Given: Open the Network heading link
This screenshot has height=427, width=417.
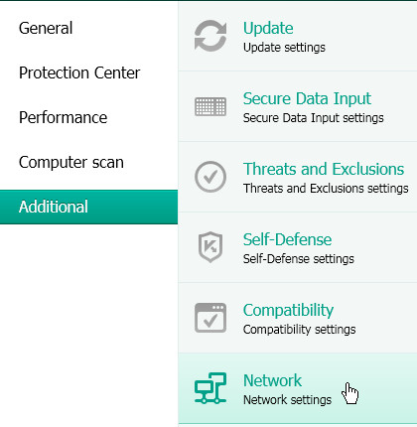Looking at the screenshot, I should click(x=272, y=380).
